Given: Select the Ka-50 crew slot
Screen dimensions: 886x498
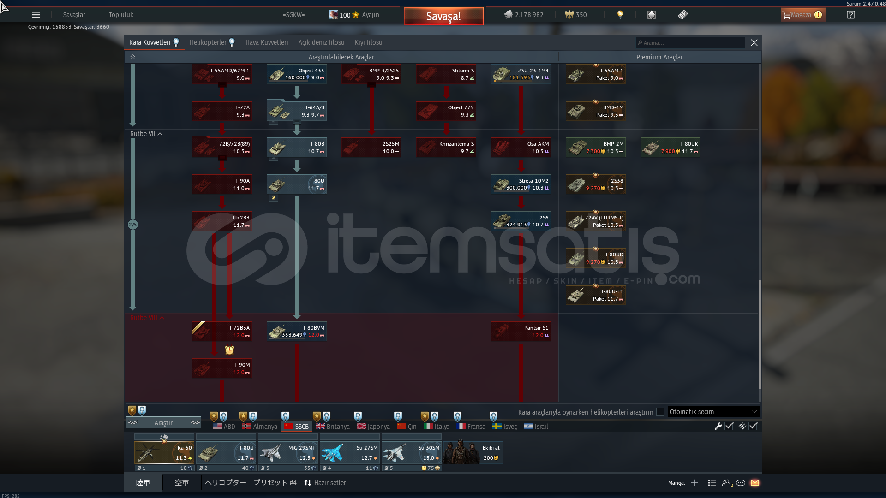Looking at the screenshot, I should pos(164,452).
